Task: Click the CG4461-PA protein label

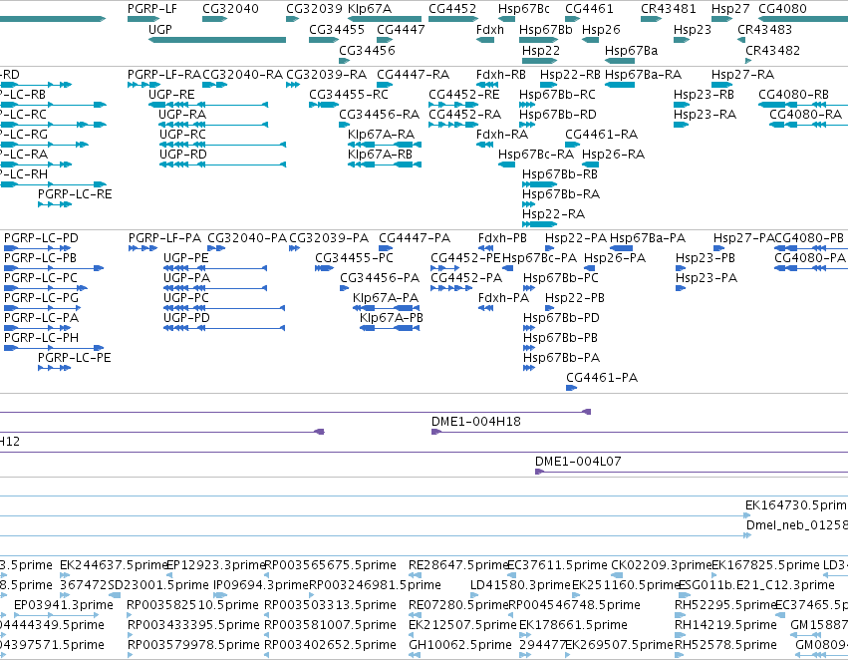Action: 602,378
